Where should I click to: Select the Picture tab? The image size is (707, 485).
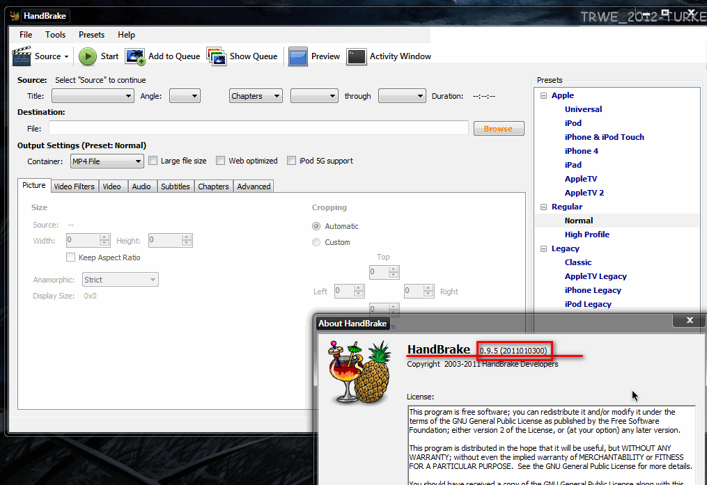(34, 186)
